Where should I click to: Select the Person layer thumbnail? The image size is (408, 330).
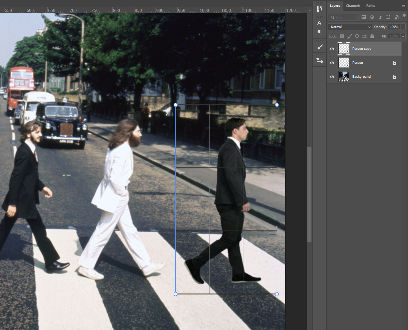344,63
